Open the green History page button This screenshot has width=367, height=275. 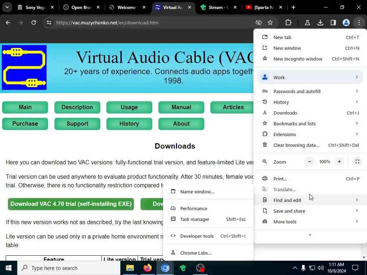coord(129,124)
